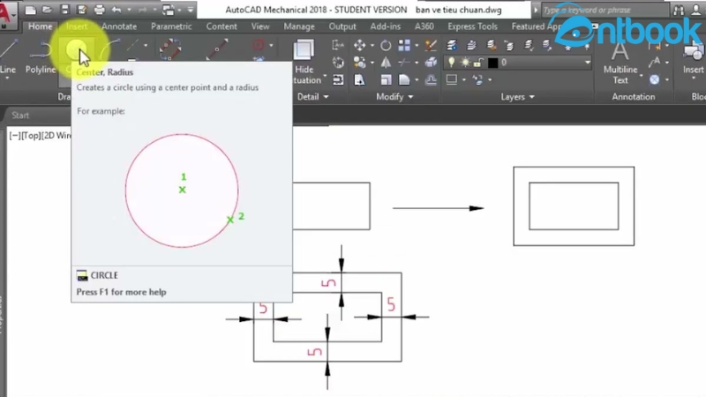Open Quick Access Toolbar customize dropdown
This screenshot has height=397, width=706.
point(191,10)
